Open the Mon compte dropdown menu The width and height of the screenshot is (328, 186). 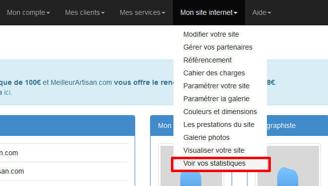(x=28, y=12)
